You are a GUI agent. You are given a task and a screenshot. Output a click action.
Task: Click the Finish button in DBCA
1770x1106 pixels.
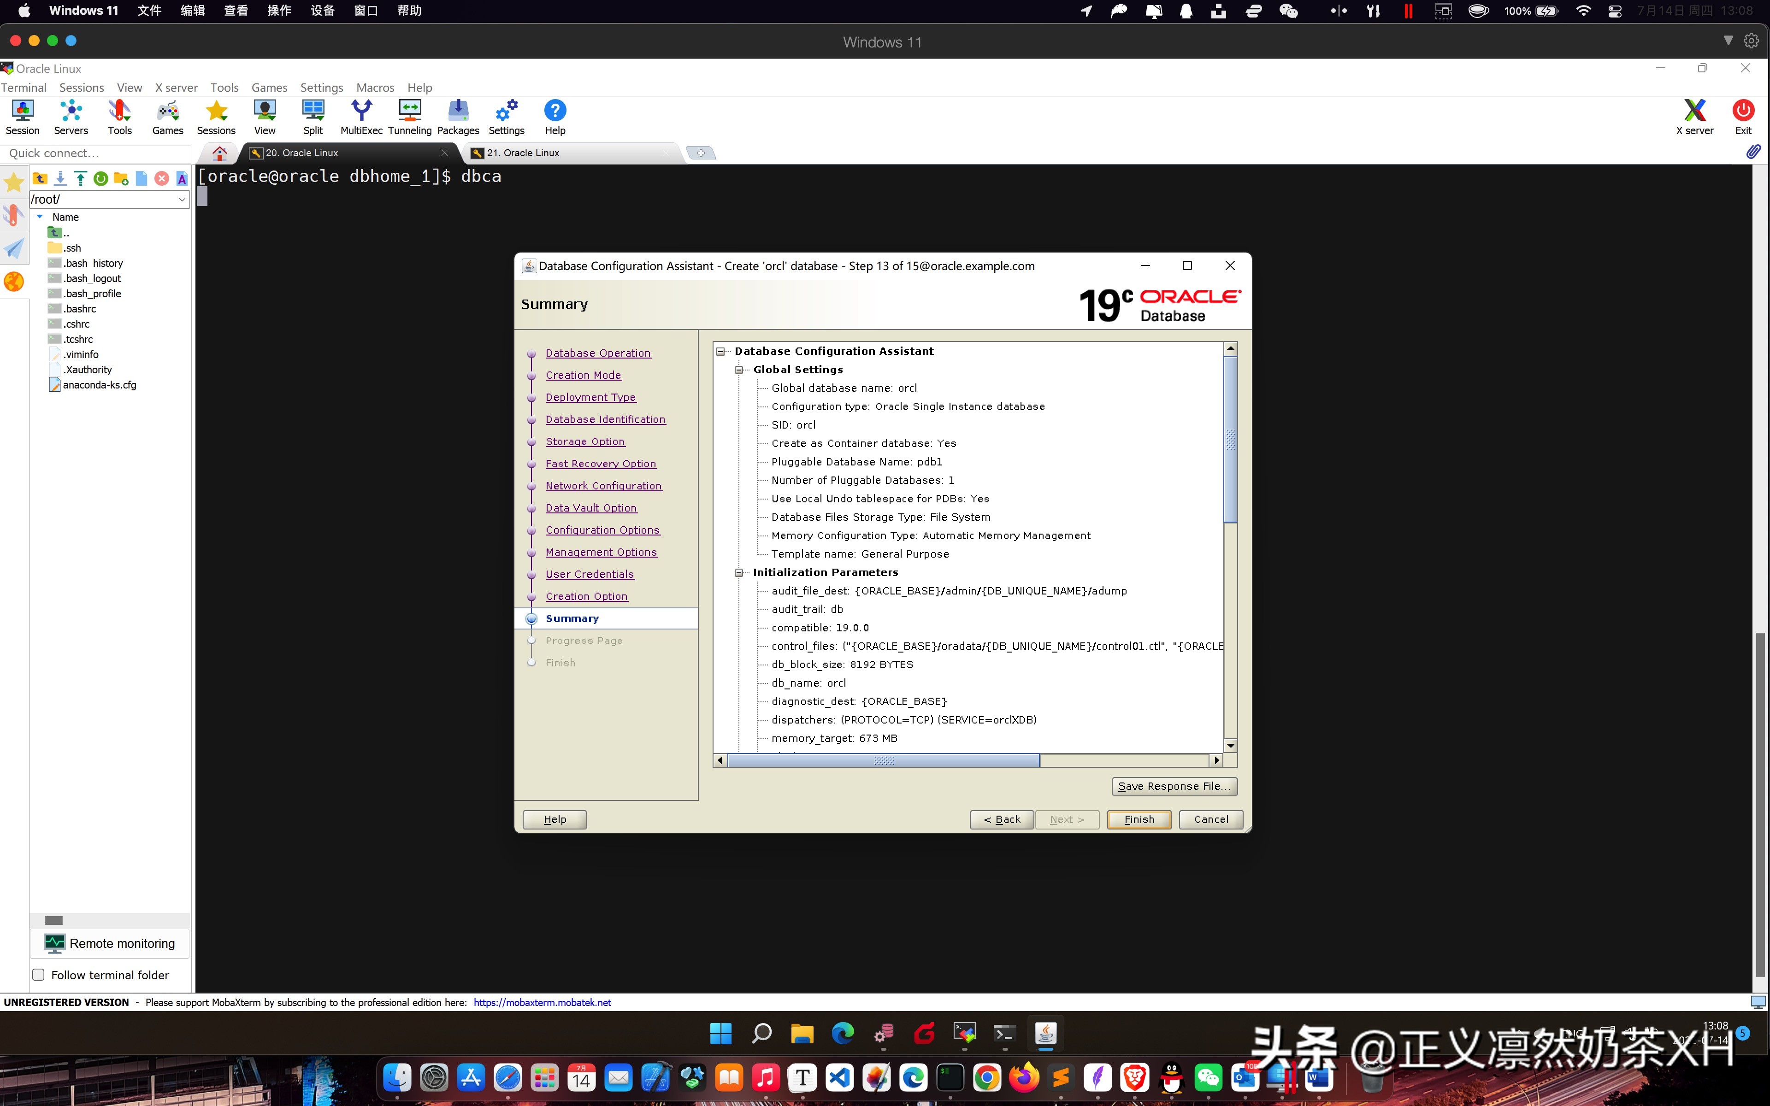point(1138,819)
